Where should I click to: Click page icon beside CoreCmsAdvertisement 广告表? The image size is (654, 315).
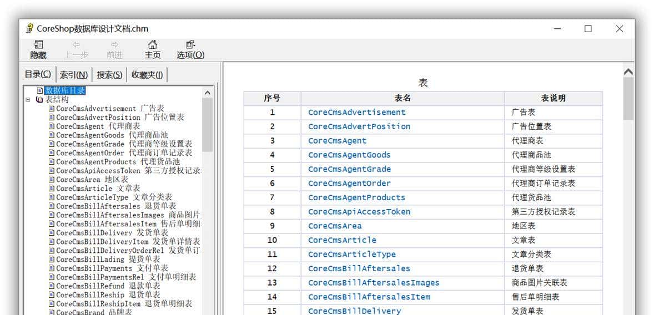pyautogui.click(x=52, y=108)
